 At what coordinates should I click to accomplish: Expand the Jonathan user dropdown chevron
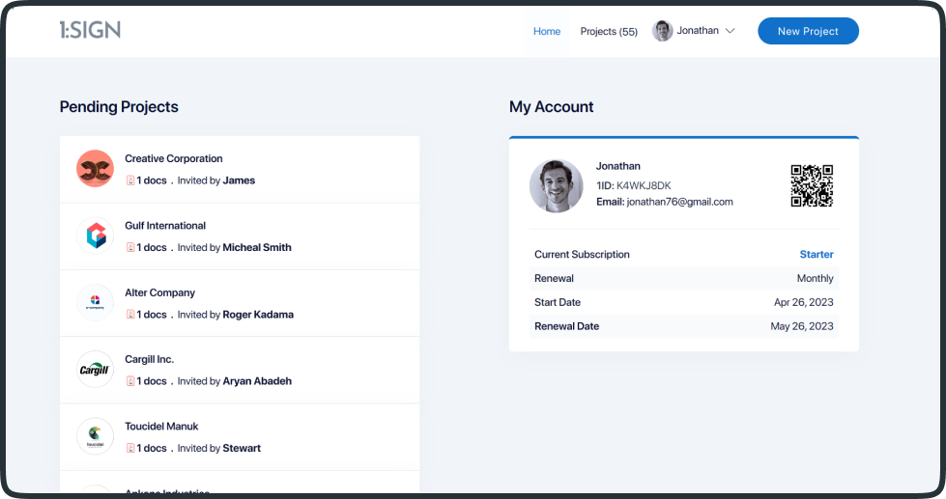[x=731, y=31]
